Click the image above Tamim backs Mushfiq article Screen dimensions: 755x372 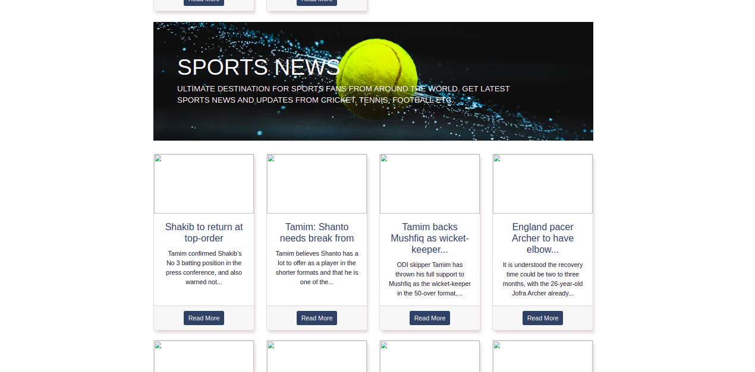click(x=430, y=184)
